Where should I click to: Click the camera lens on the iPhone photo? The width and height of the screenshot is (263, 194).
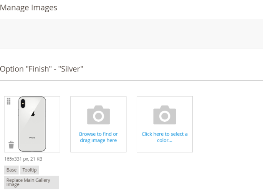pyautogui.click(x=23, y=103)
